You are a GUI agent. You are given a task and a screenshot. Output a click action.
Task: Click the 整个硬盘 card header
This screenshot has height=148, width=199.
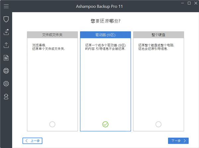pyautogui.click(x=158, y=35)
